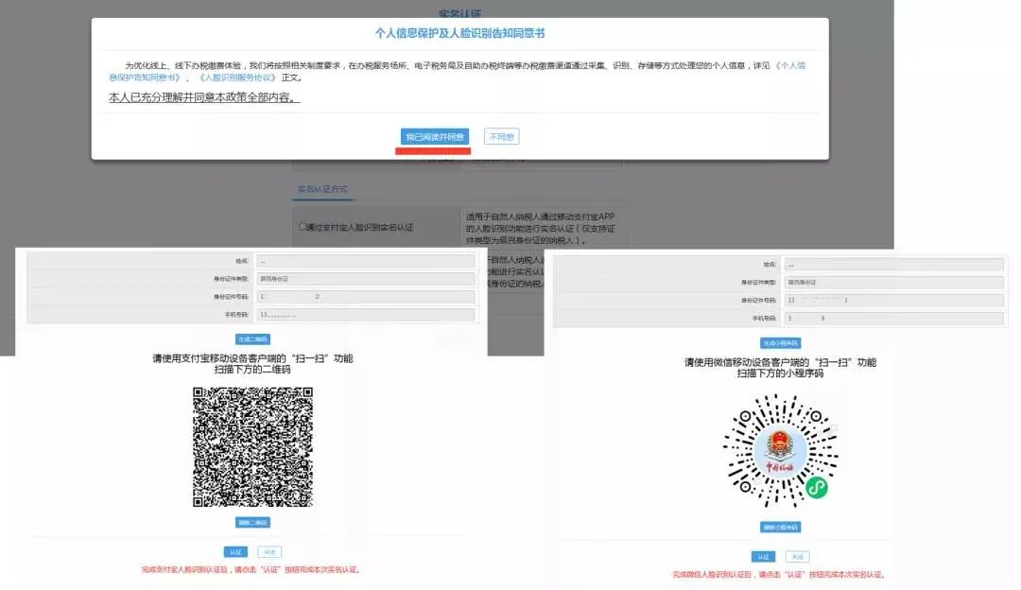
Task: Switch to the 实名认证方式 tab
Action: coord(322,189)
